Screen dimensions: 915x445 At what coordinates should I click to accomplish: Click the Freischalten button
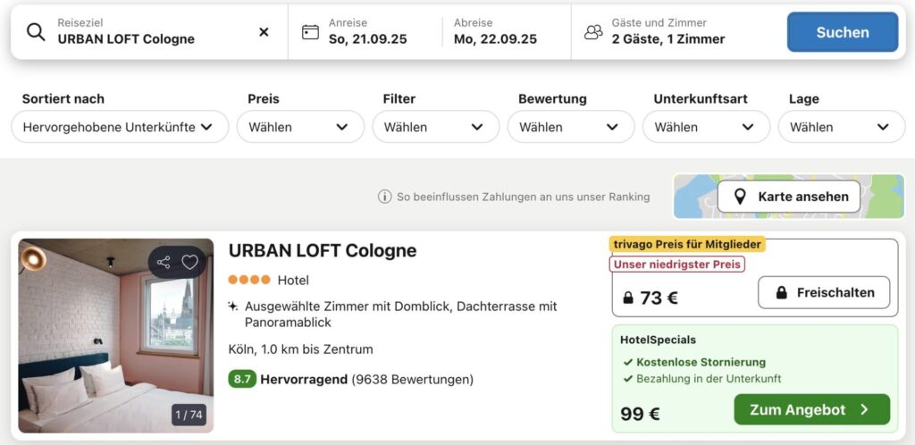(x=824, y=293)
